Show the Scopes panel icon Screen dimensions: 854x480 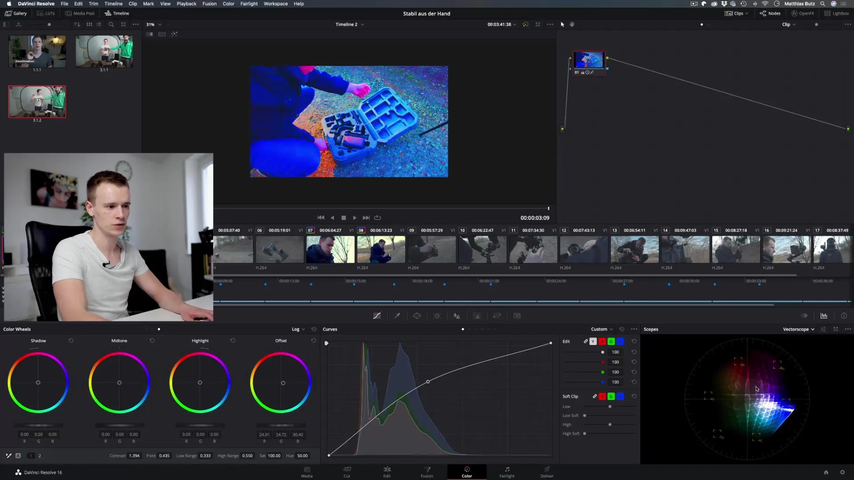824,316
